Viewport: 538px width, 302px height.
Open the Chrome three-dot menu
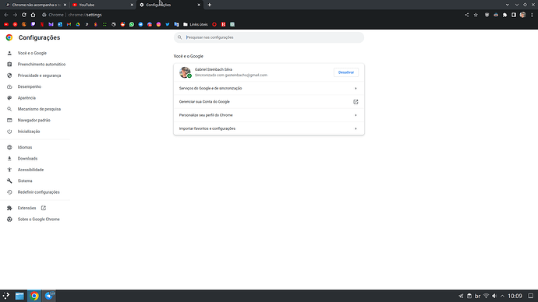tap(533, 15)
